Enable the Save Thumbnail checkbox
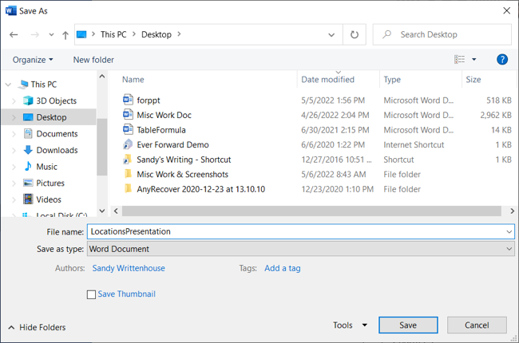Screen dimensions: 519x343 [91, 294]
